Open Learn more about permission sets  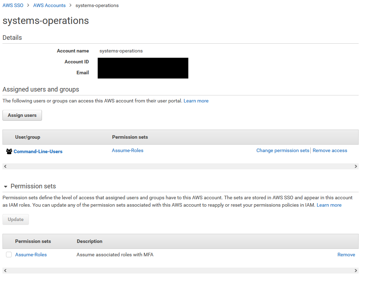(329, 205)
